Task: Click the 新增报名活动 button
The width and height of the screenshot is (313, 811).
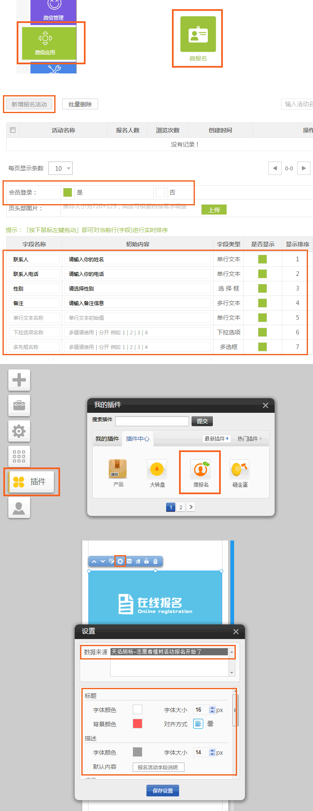Action: pyautogui.click(x=29, y=104)
